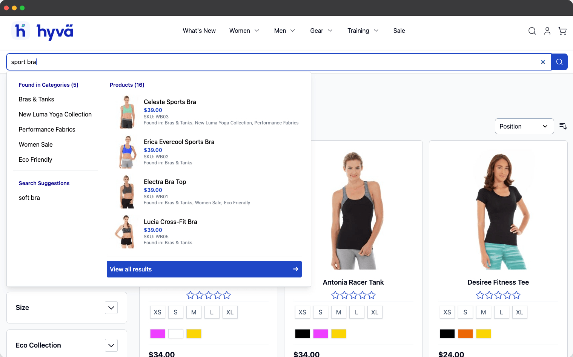Click the Electra Bra Top thumbnail
The height and width of the screenshot is (357, 573).
127,192
